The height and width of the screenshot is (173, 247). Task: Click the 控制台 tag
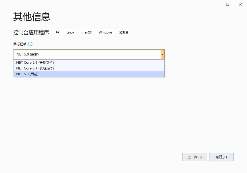(124, 32)
